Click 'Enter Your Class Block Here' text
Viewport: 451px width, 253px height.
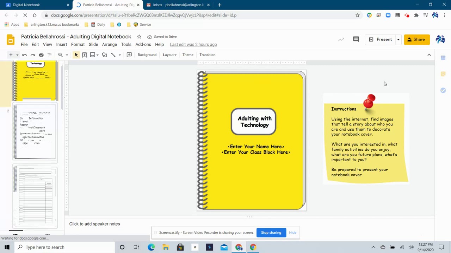pyautogui.click(x=256, y=152)
